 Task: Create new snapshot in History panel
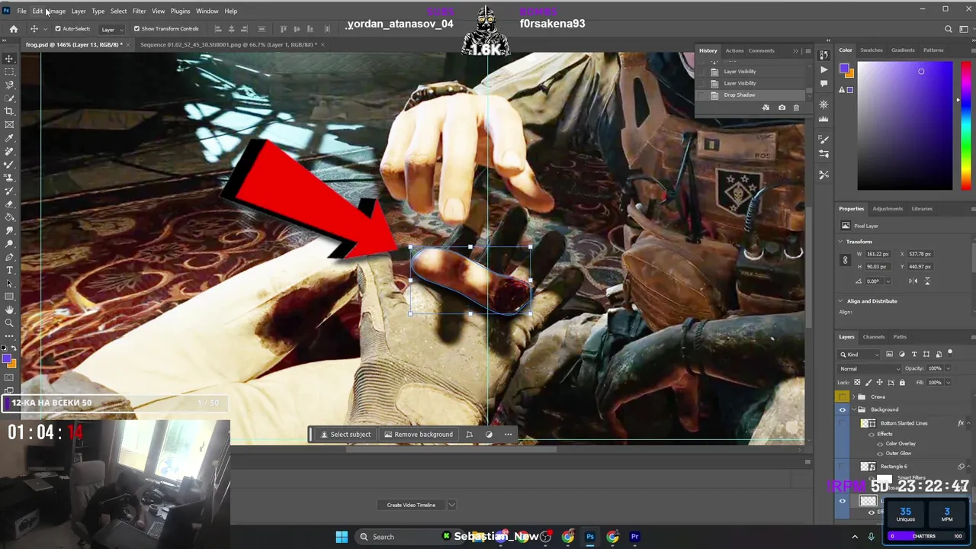click(782, 108)
